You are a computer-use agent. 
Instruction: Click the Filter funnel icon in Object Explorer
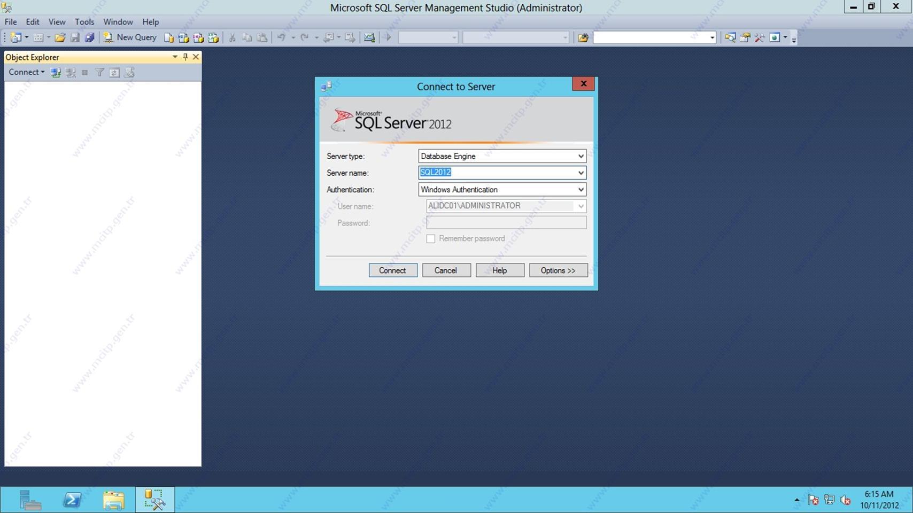(x=99, y=72)
